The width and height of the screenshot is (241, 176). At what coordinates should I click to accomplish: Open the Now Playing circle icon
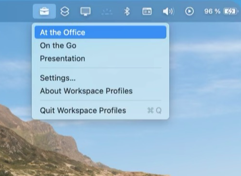pos(190,12)
